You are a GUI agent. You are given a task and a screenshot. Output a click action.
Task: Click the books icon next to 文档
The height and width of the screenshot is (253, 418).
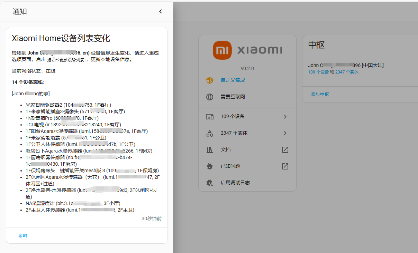point(210,150)
